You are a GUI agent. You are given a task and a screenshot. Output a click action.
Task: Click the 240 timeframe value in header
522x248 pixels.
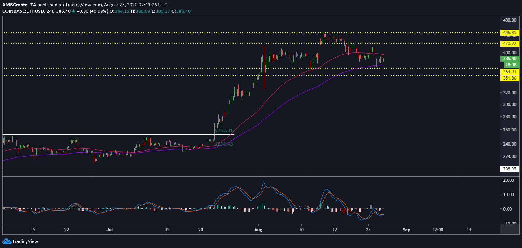coord(50,11)
